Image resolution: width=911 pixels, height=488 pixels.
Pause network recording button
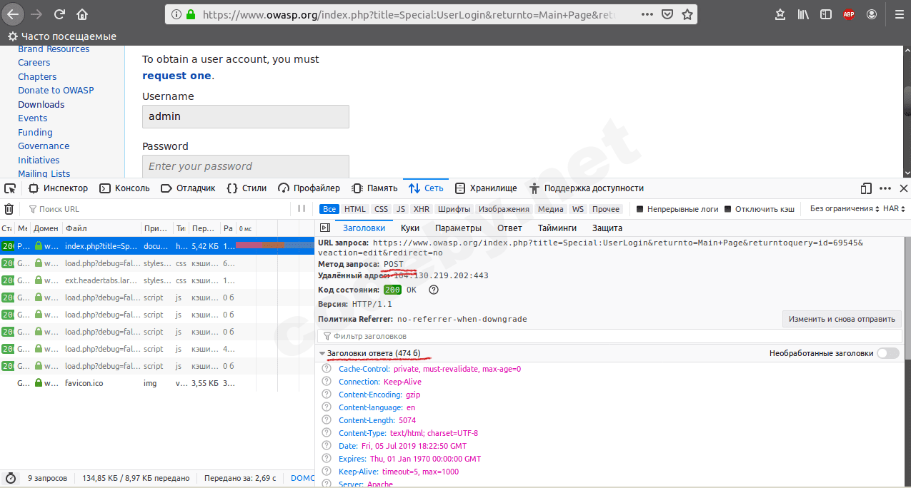[302, 209]
